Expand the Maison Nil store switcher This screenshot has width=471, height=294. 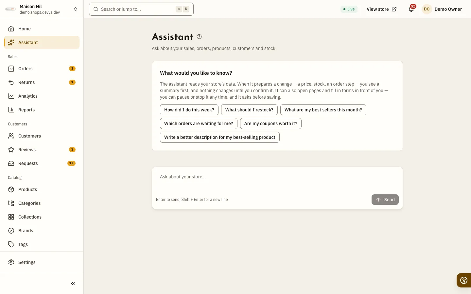[42, 9]
